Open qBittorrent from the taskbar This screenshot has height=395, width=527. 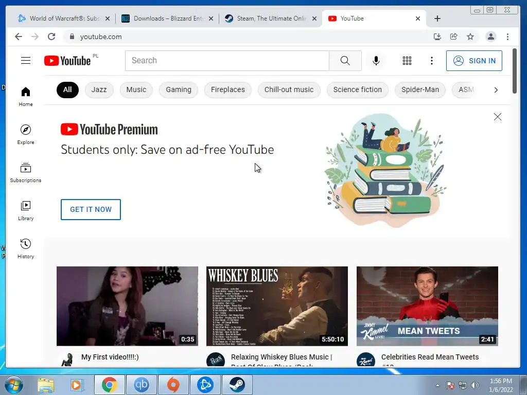[141, 385]
